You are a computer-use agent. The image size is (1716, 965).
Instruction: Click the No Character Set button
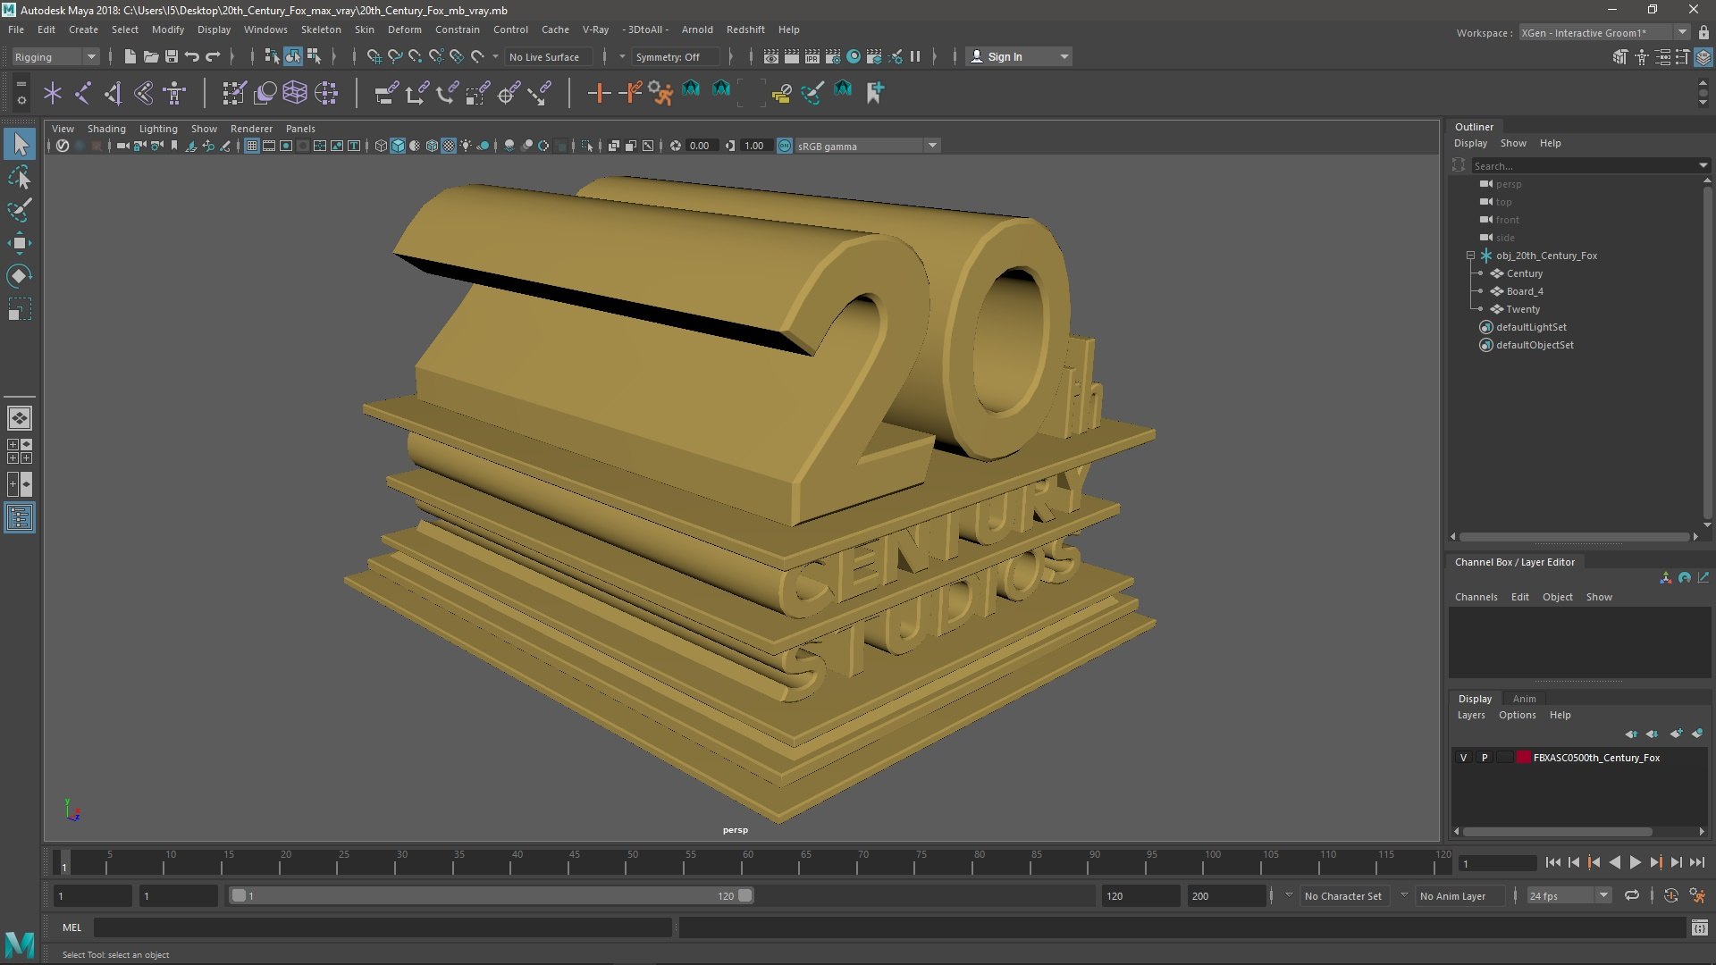pos(1342,896)
